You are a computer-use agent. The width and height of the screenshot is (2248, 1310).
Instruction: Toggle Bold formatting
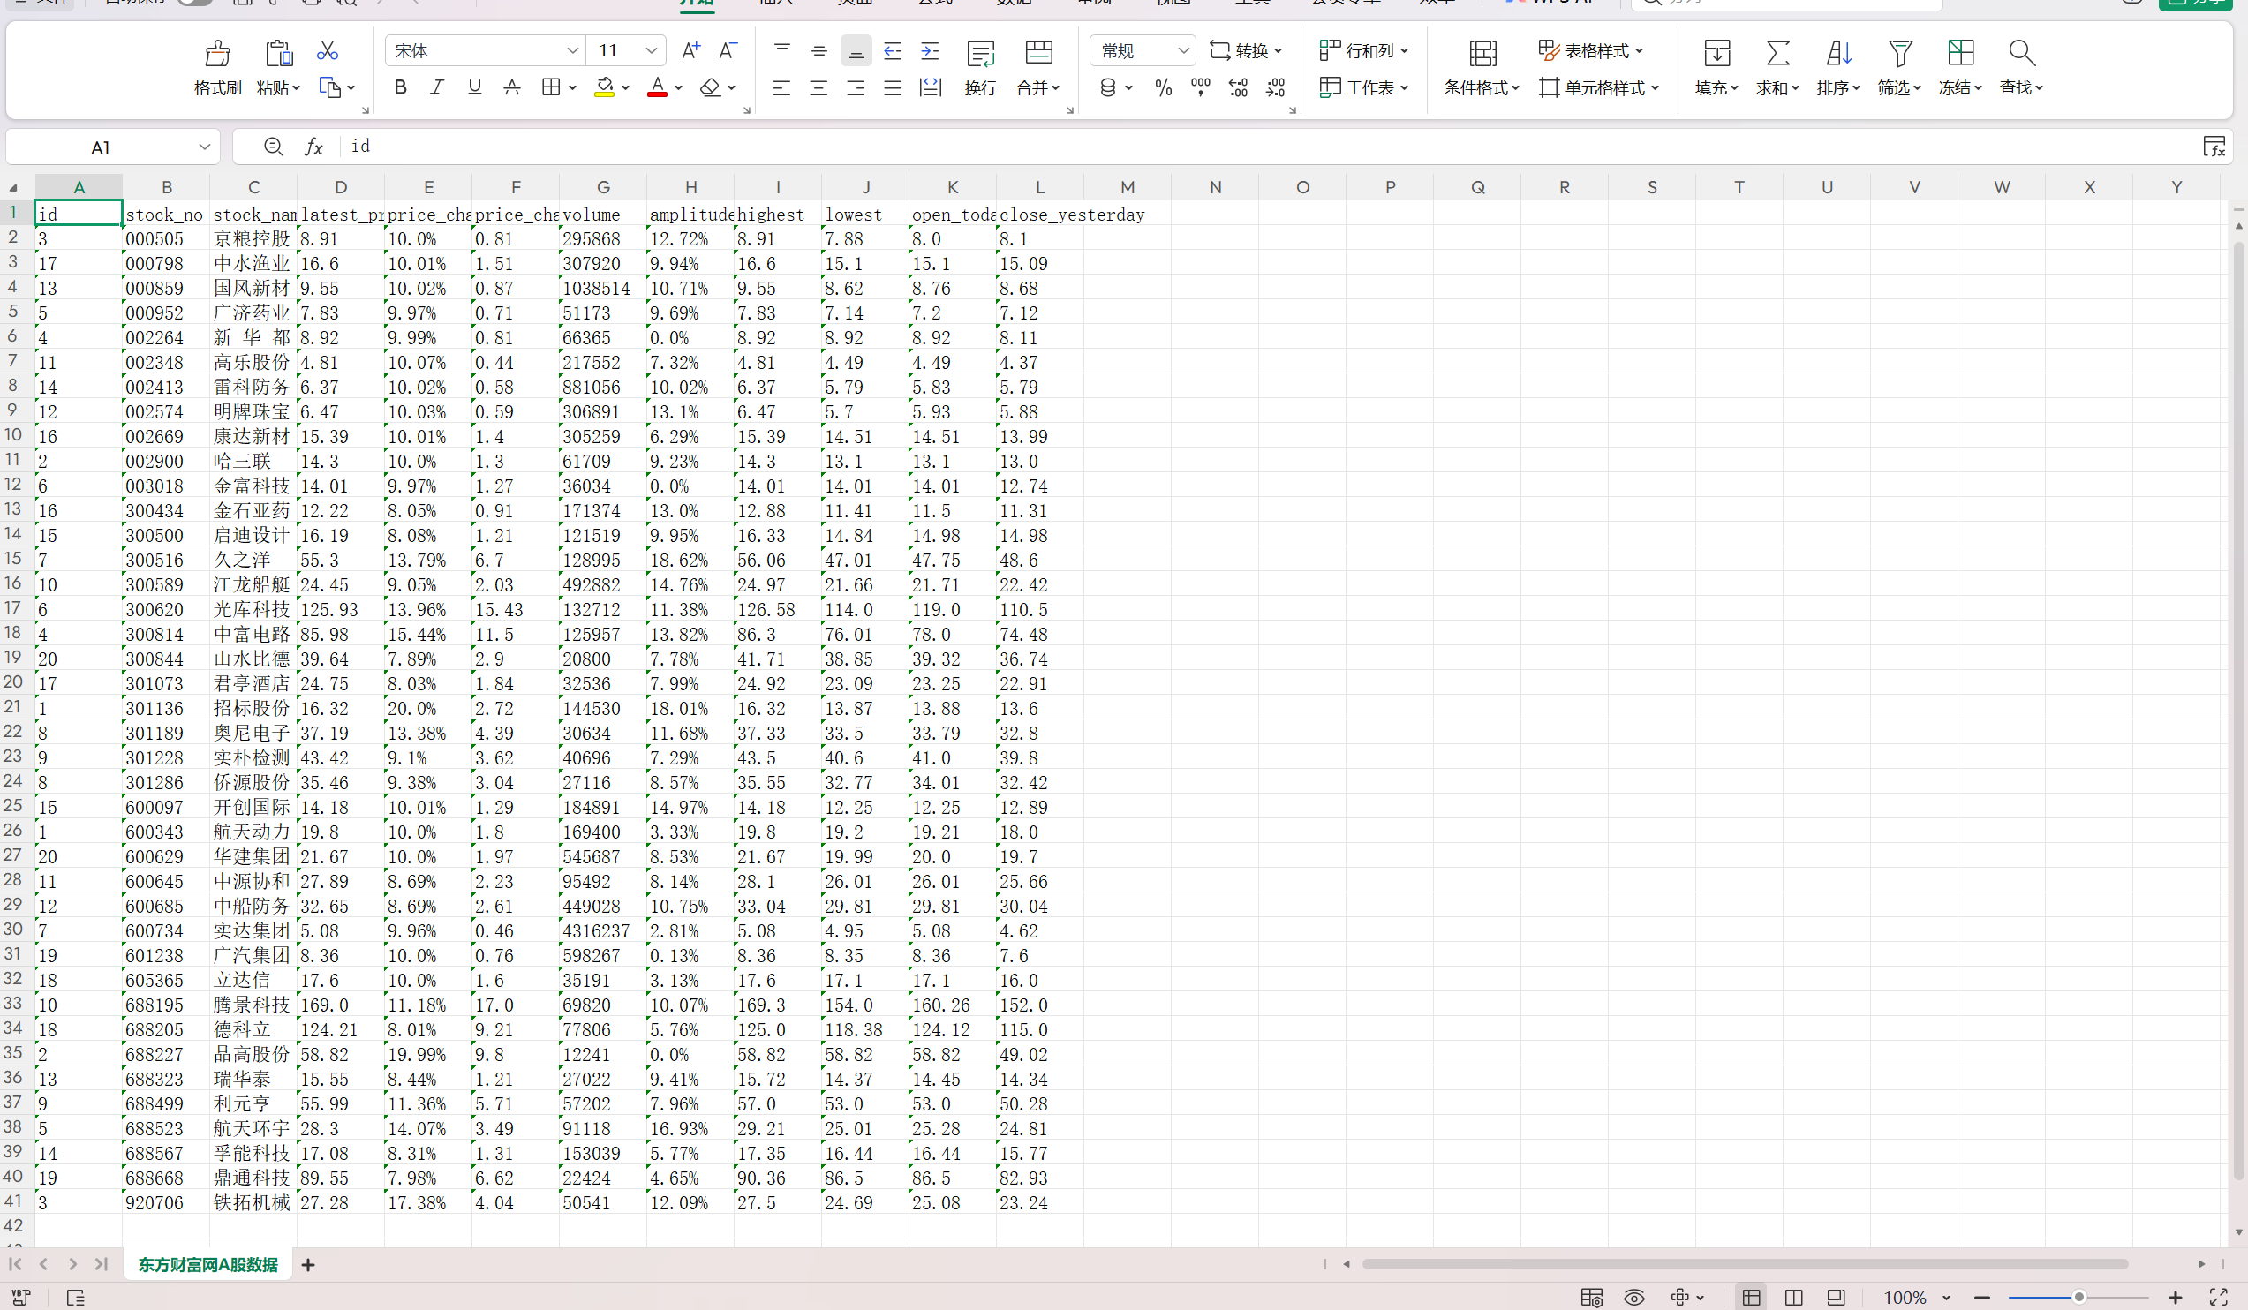click(401, 87)
